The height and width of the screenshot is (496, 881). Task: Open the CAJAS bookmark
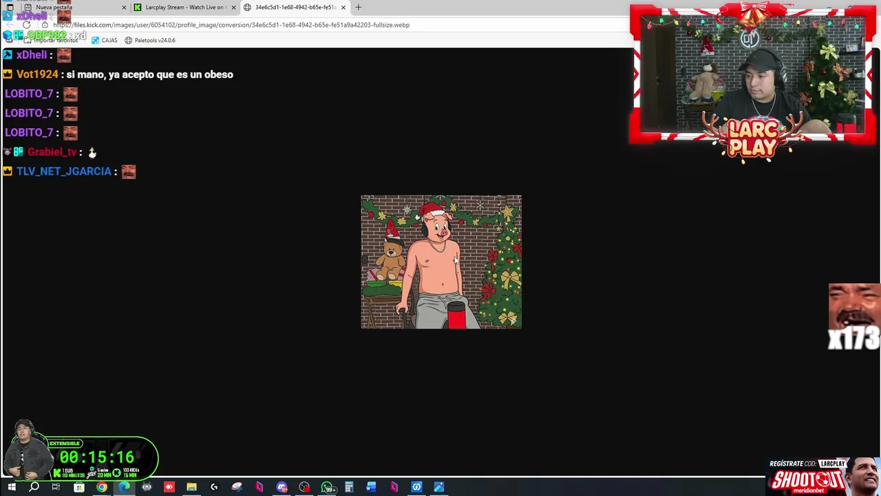tap(105, 40)
